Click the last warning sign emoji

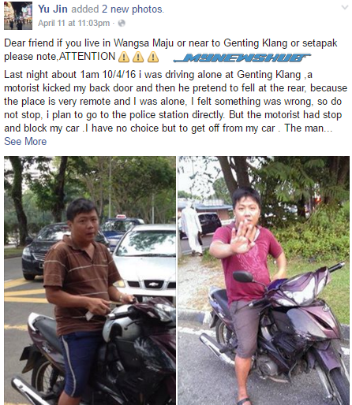tap(153, 57)
